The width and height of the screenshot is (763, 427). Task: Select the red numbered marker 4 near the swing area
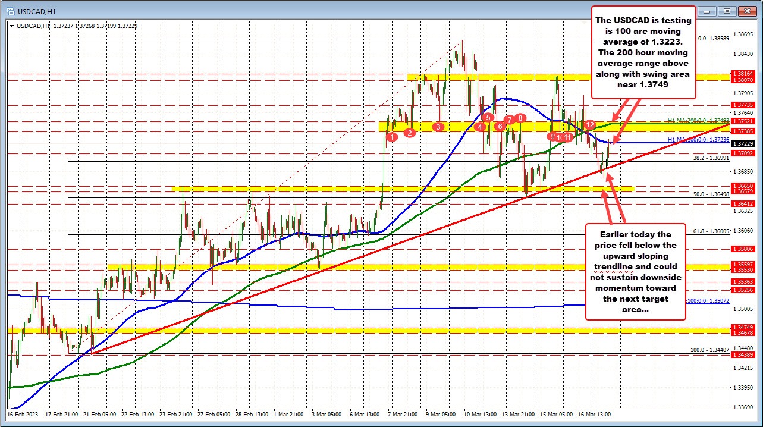[x=481, y=127]
